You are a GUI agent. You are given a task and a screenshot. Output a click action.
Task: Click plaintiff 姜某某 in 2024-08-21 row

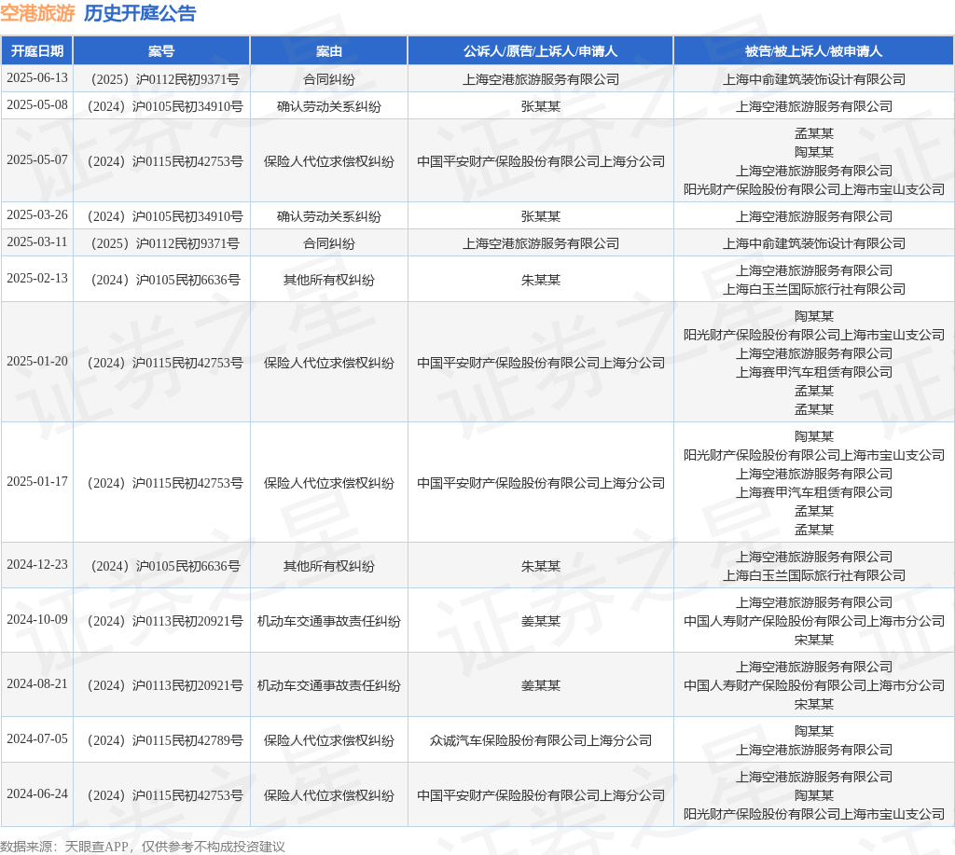point(541,685)
